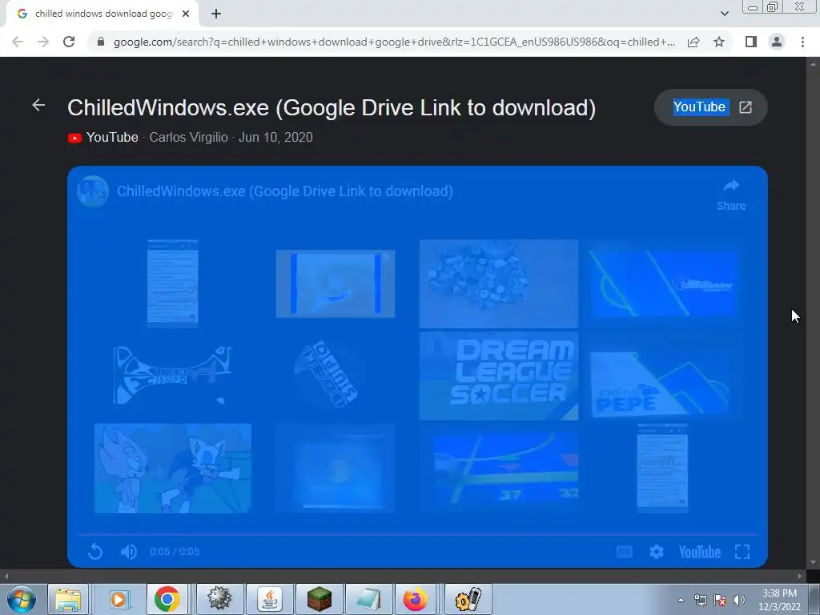Open the Windows Start menu

(x=22, y=599)
